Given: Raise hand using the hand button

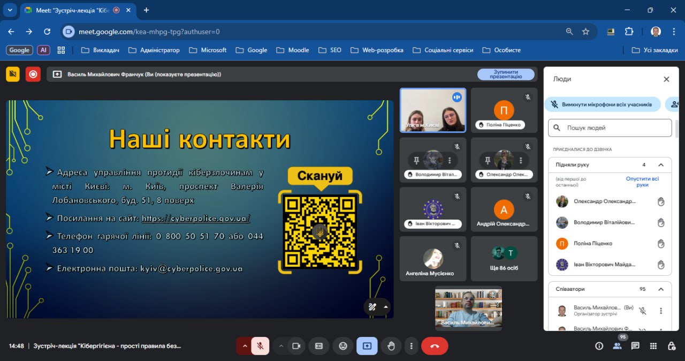Looking at the screenshot, I should click(x=391, y=346).
